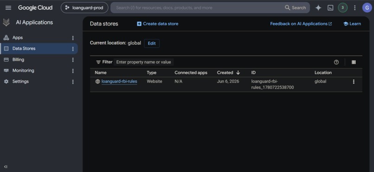Screen dimensions: 374x172
Task: Open the Data Stores item options menu
Action: [73, 49]
